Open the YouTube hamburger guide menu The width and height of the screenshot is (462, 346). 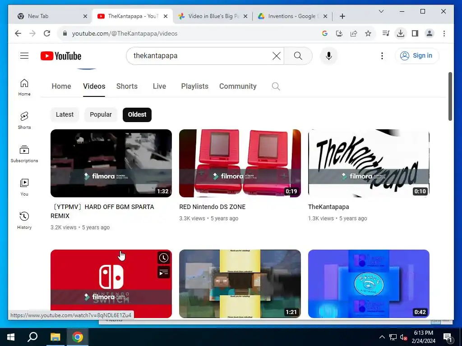[24, 55]
